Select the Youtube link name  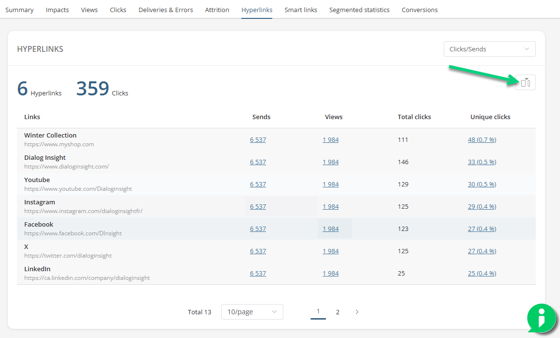click(37, 180)
